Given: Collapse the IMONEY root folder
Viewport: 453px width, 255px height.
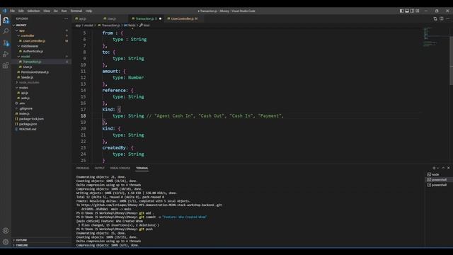Looking at the screenshot, I should click(21, 25).
